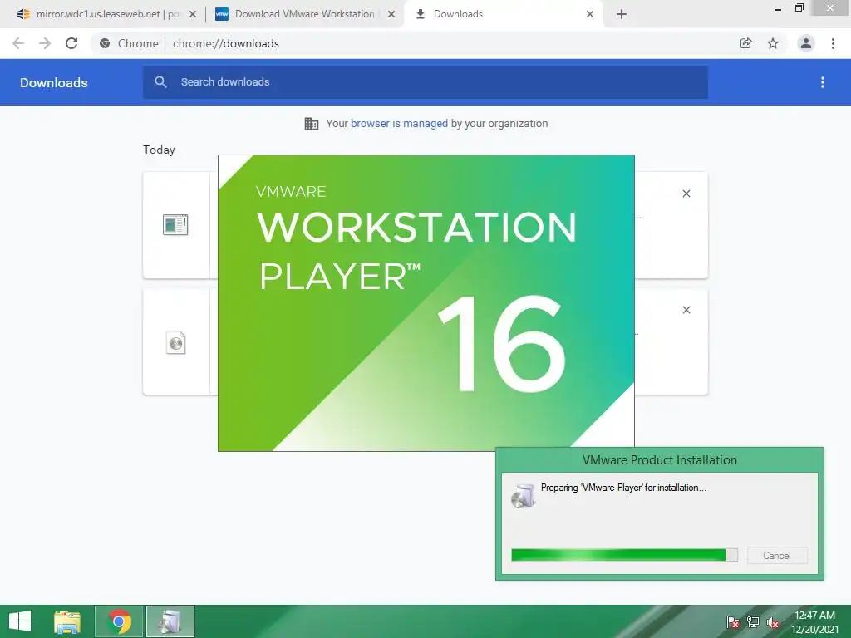
Task: Close the Download VMware Workstation tab
Action: click(391, 15)
